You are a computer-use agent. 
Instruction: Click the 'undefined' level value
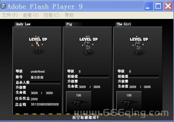tap(37, 72)
